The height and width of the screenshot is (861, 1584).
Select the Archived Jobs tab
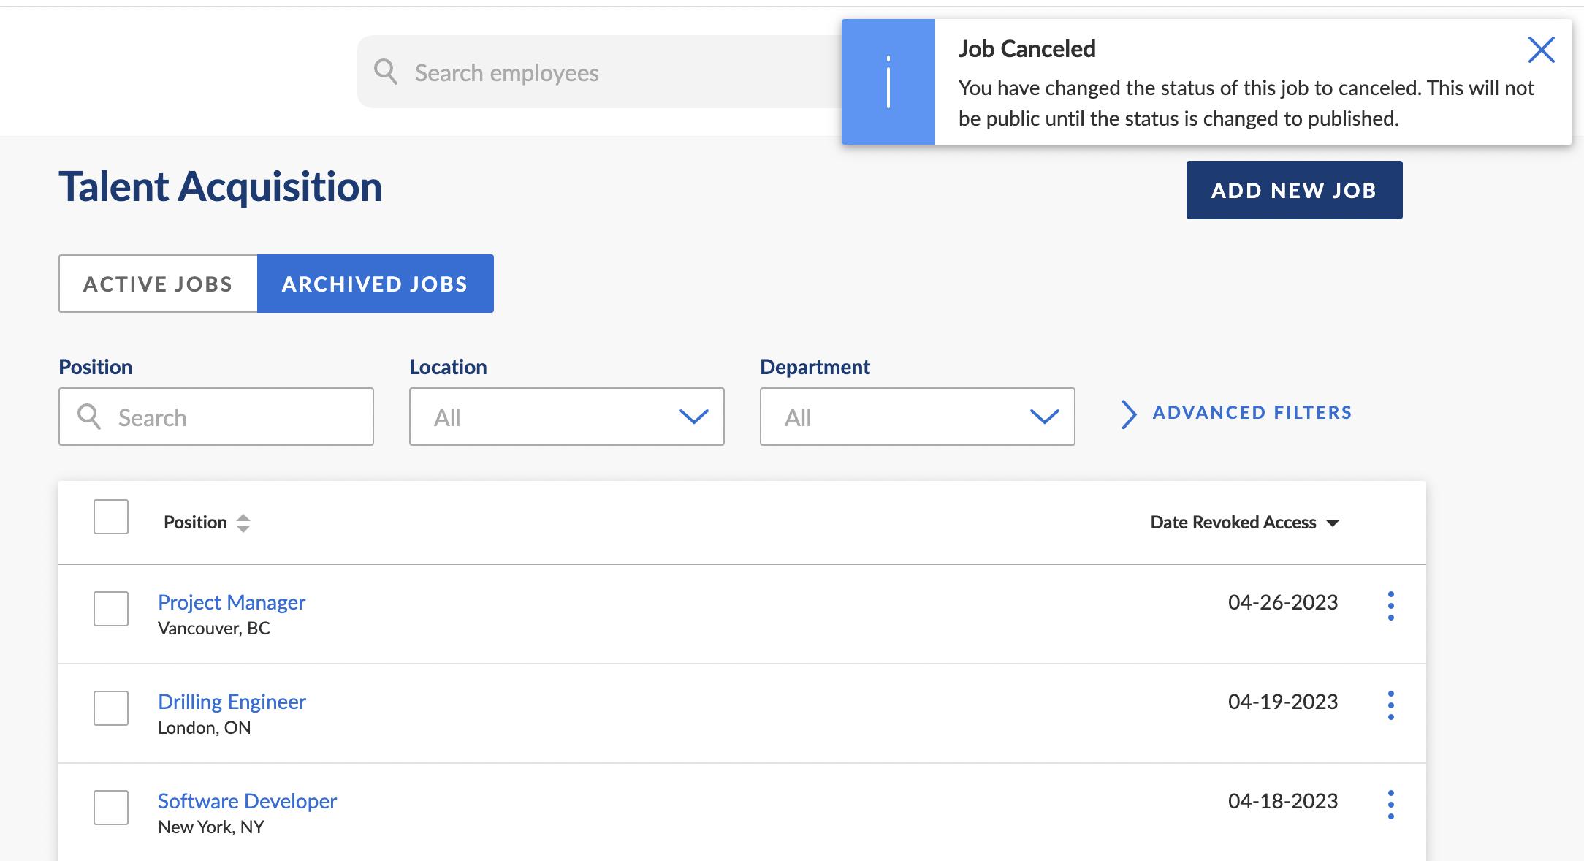point(375,284)
